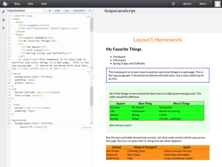The image size is (222, 167).
Task: Open settings with the wrench icon
Action: coord(3,12)
